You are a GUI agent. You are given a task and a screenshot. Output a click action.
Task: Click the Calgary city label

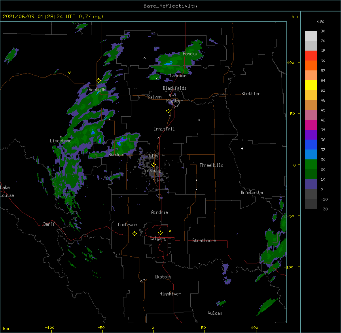pos(158,238)
